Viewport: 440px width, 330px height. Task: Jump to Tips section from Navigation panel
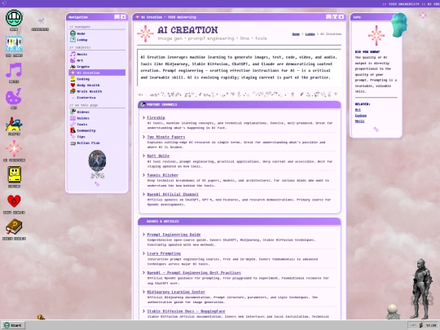click(x=97, y=137)
